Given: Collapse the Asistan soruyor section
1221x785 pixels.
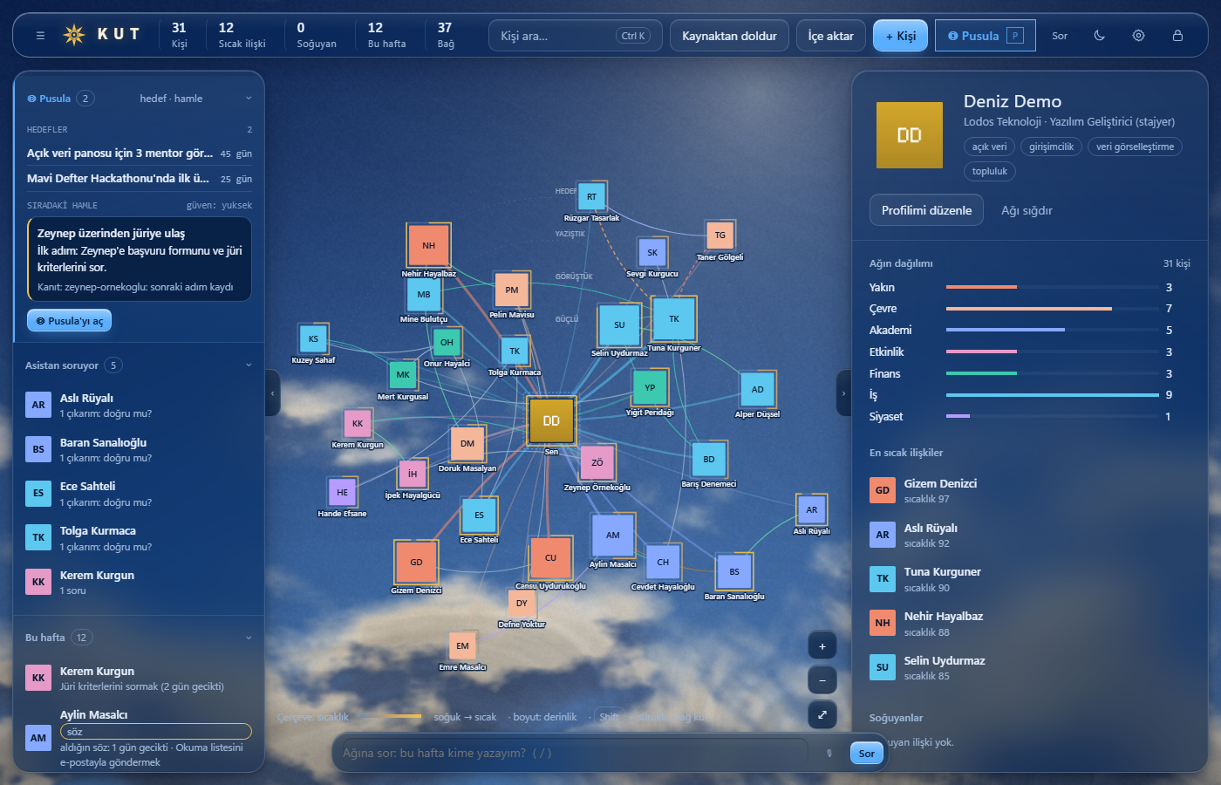Looking at the screenshot, I should point(249,365).
